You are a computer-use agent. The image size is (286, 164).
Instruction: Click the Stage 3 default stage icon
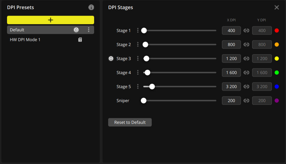click(x=111, y=59)
